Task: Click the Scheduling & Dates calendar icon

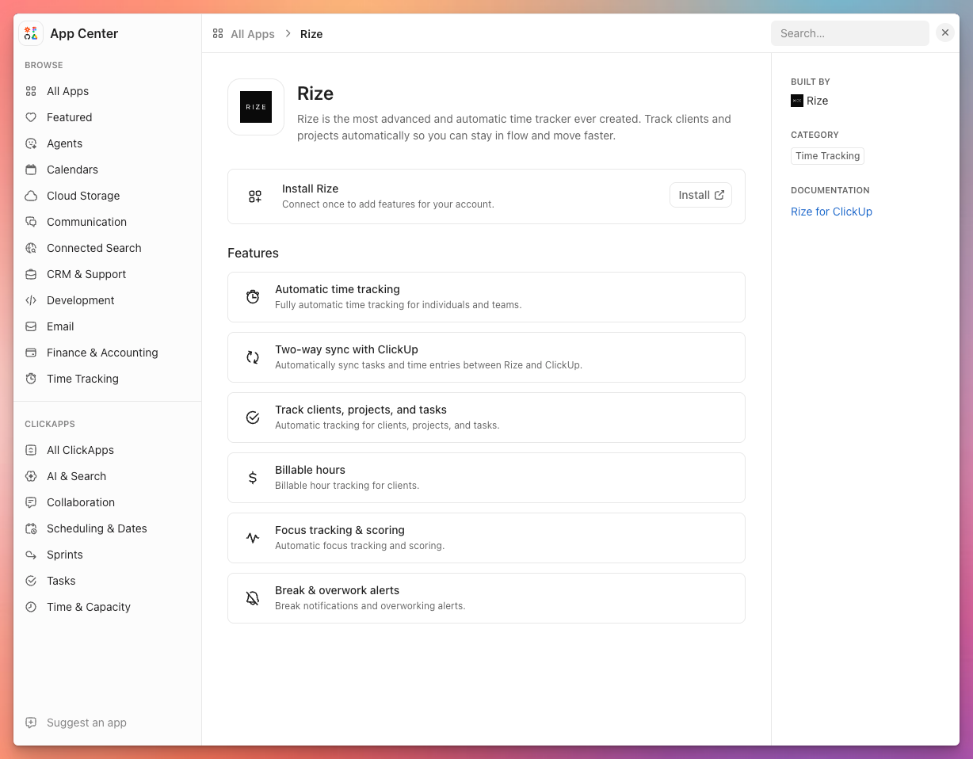Action: coord(31,528)
